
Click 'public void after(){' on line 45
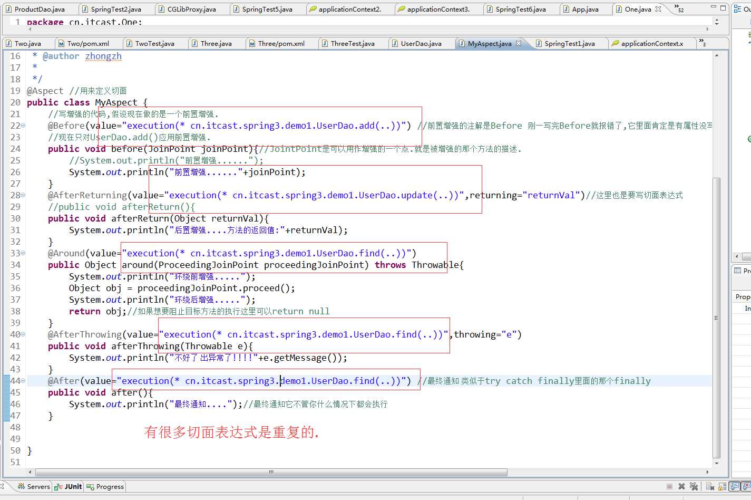[x=101, y=392]
